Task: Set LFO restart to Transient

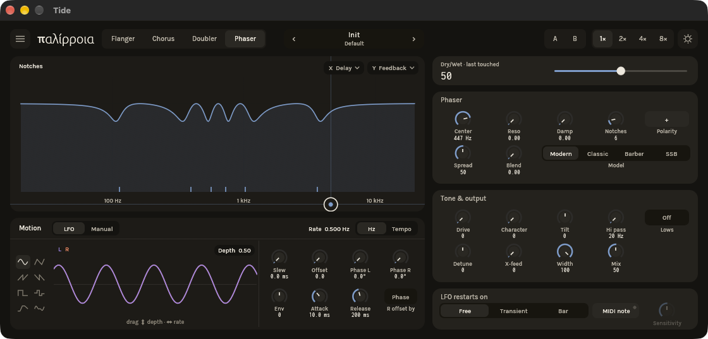Action: pos(513,311)
